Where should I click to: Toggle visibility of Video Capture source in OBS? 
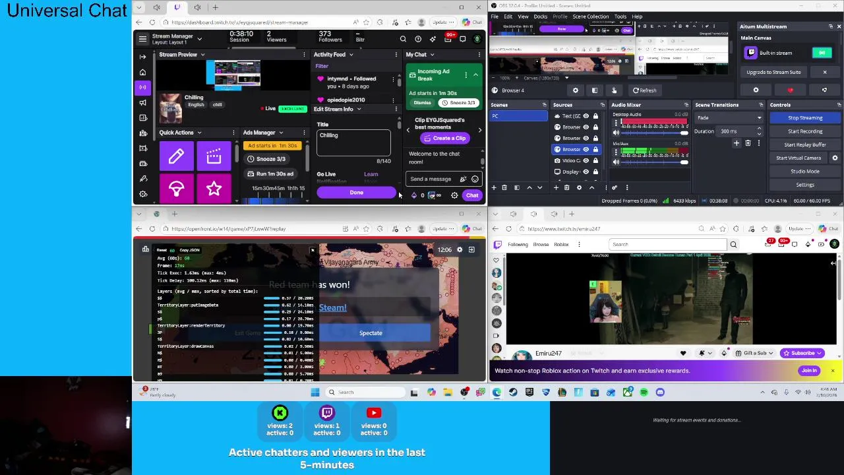coord(586,160)
